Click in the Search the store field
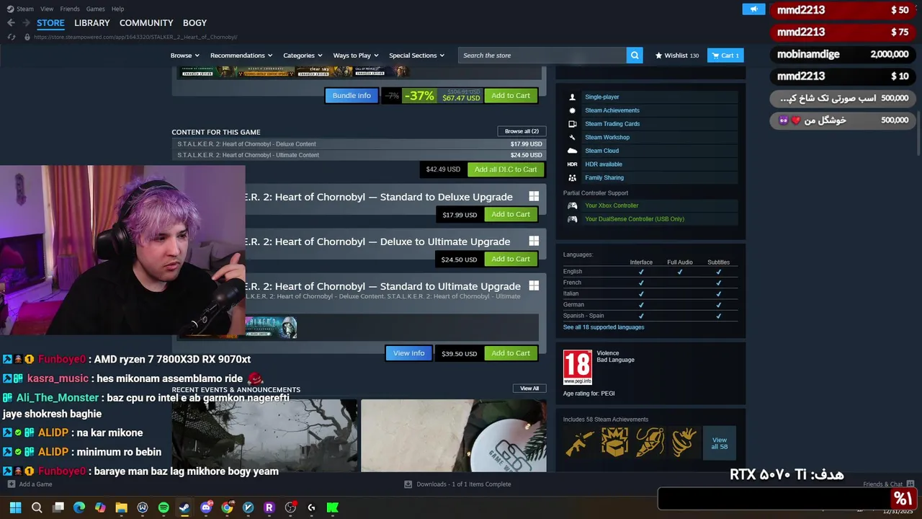The height and width of the screenshot is (519, 922). pyautogui.click(x=542, y=56)
